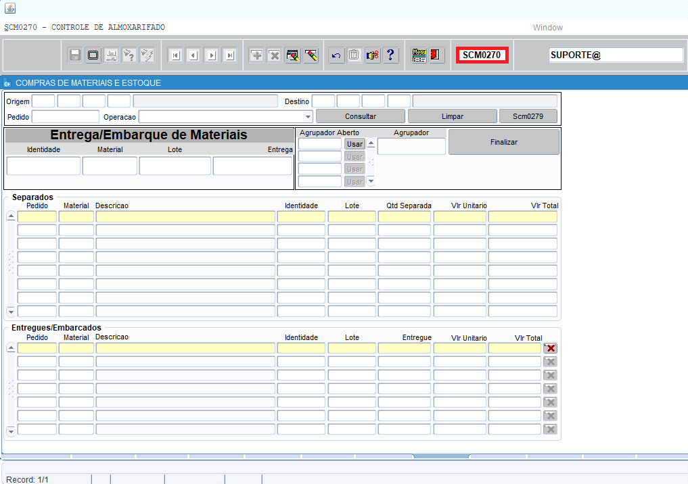688x484 pixels.
Task: Open help with the question mark icon
Action: tap(390, 55)
